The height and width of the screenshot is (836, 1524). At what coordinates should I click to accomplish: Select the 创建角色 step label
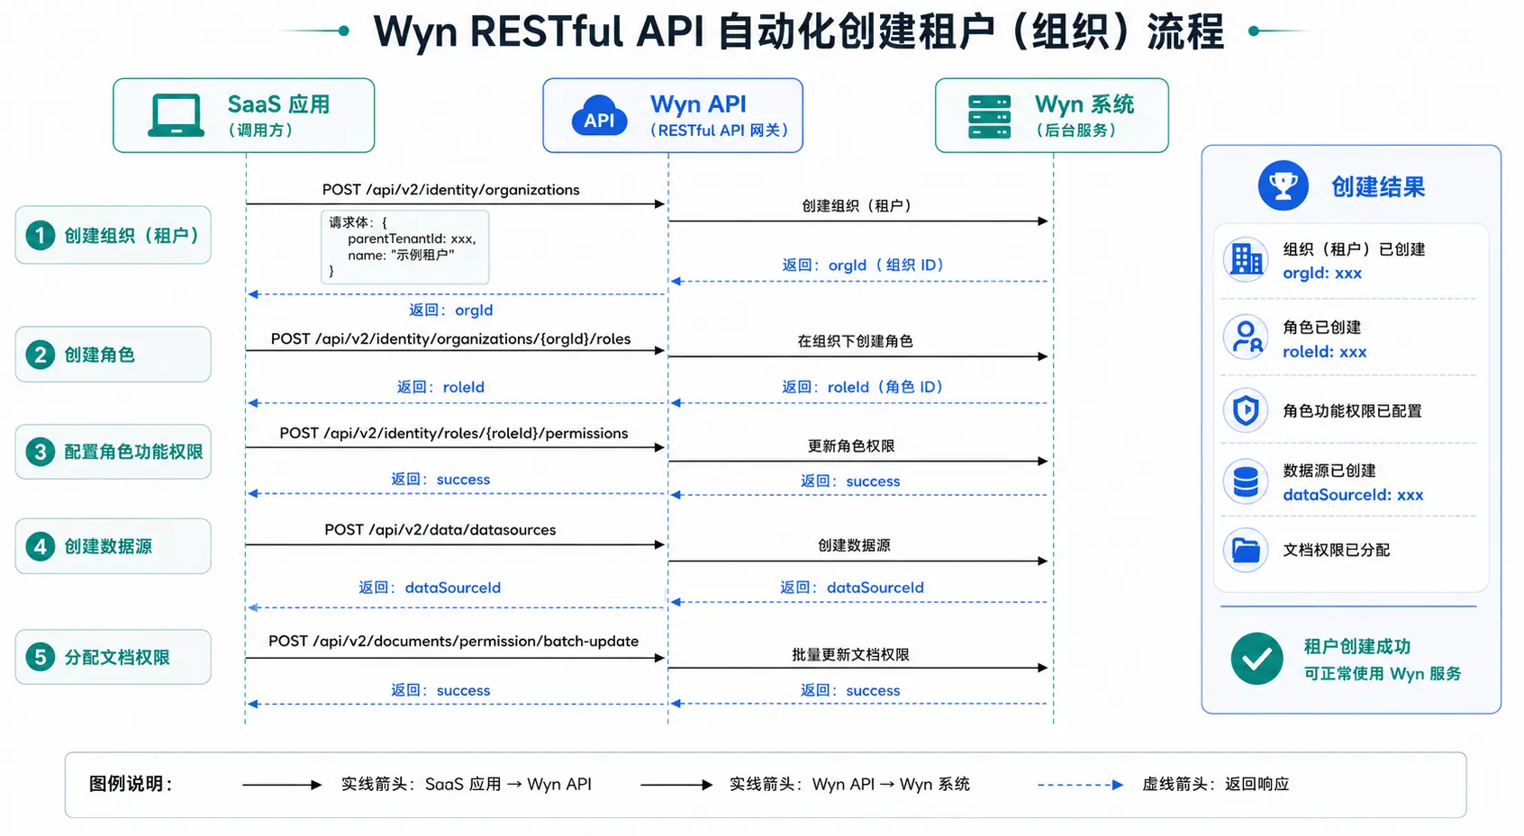pos(99,355)
